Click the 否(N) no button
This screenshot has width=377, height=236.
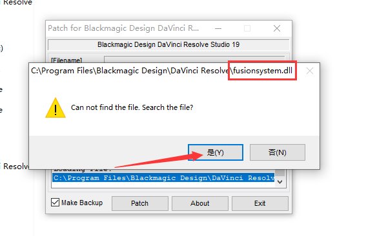point(278,152)
